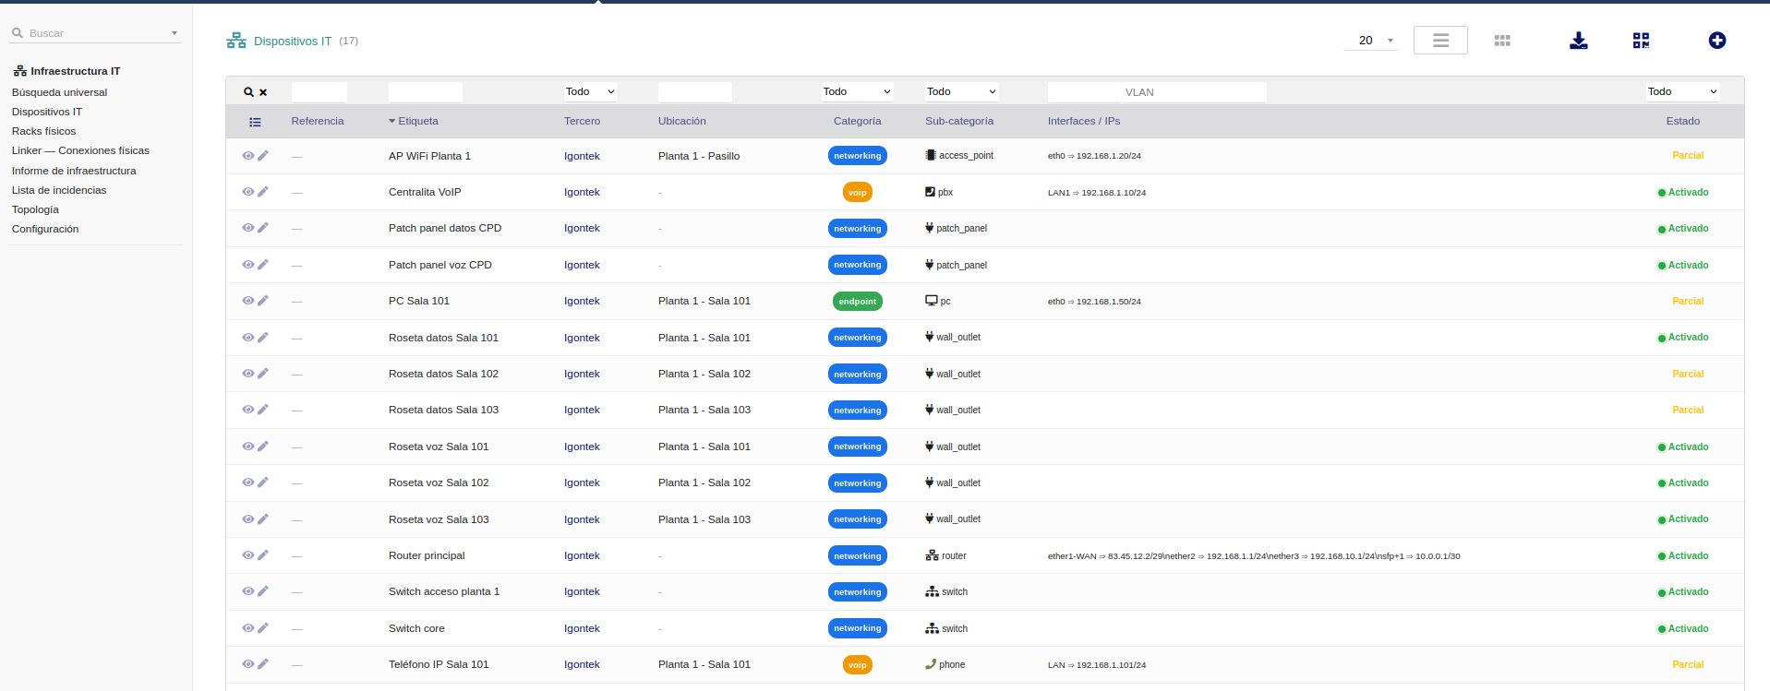Screen dimensions: 1770x691
Task: Edit Patch panel voz CPD pencil
Action: (x=263, y=265)
